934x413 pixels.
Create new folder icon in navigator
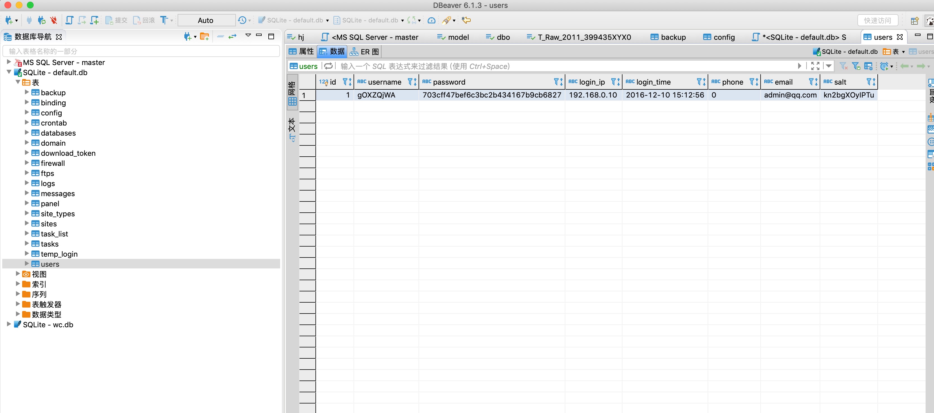tap(205, 36)
